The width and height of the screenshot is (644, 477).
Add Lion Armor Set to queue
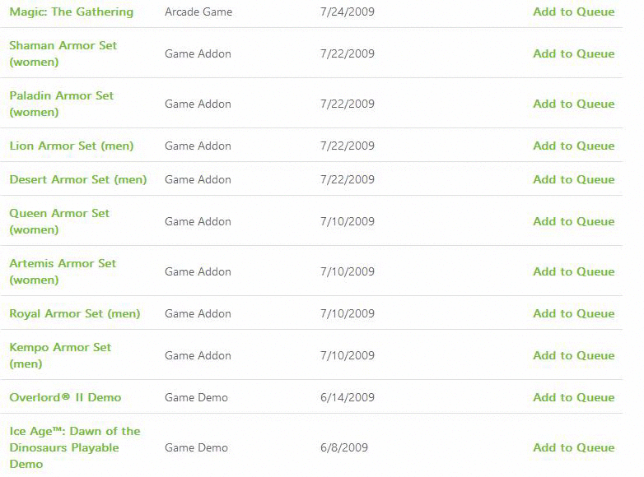click(x=574, y=146)
